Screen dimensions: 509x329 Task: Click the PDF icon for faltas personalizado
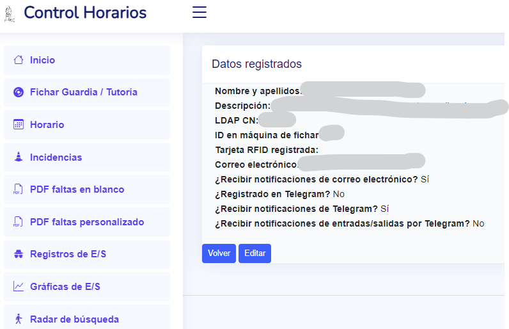pyautogui.click(x=18, y=221)
